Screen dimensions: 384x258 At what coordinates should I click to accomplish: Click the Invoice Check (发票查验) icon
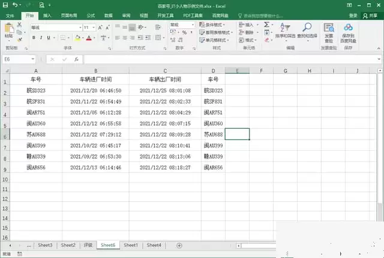click(x=329, y=32)
